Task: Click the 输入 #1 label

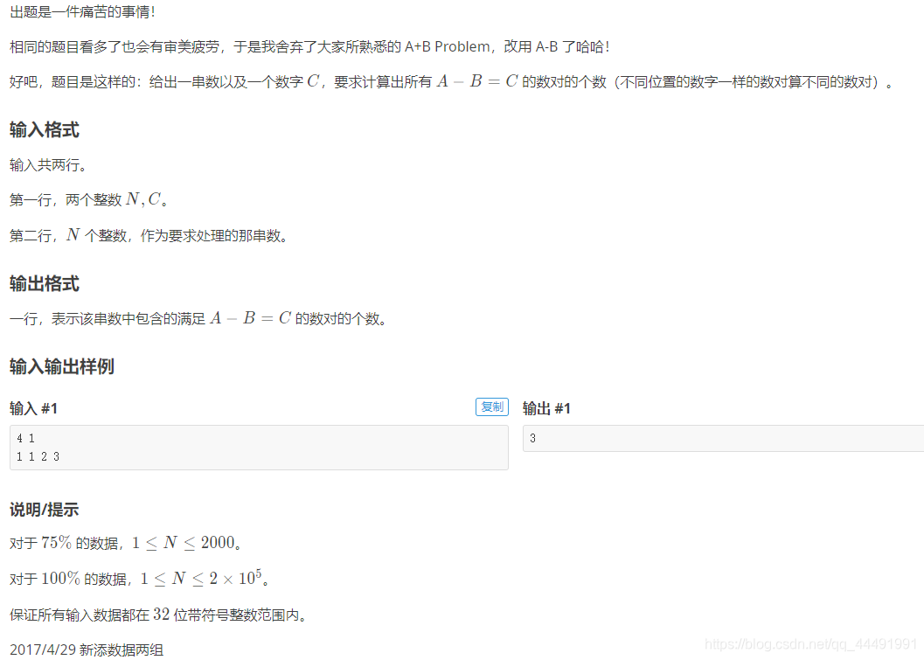Action: point(33,408)
